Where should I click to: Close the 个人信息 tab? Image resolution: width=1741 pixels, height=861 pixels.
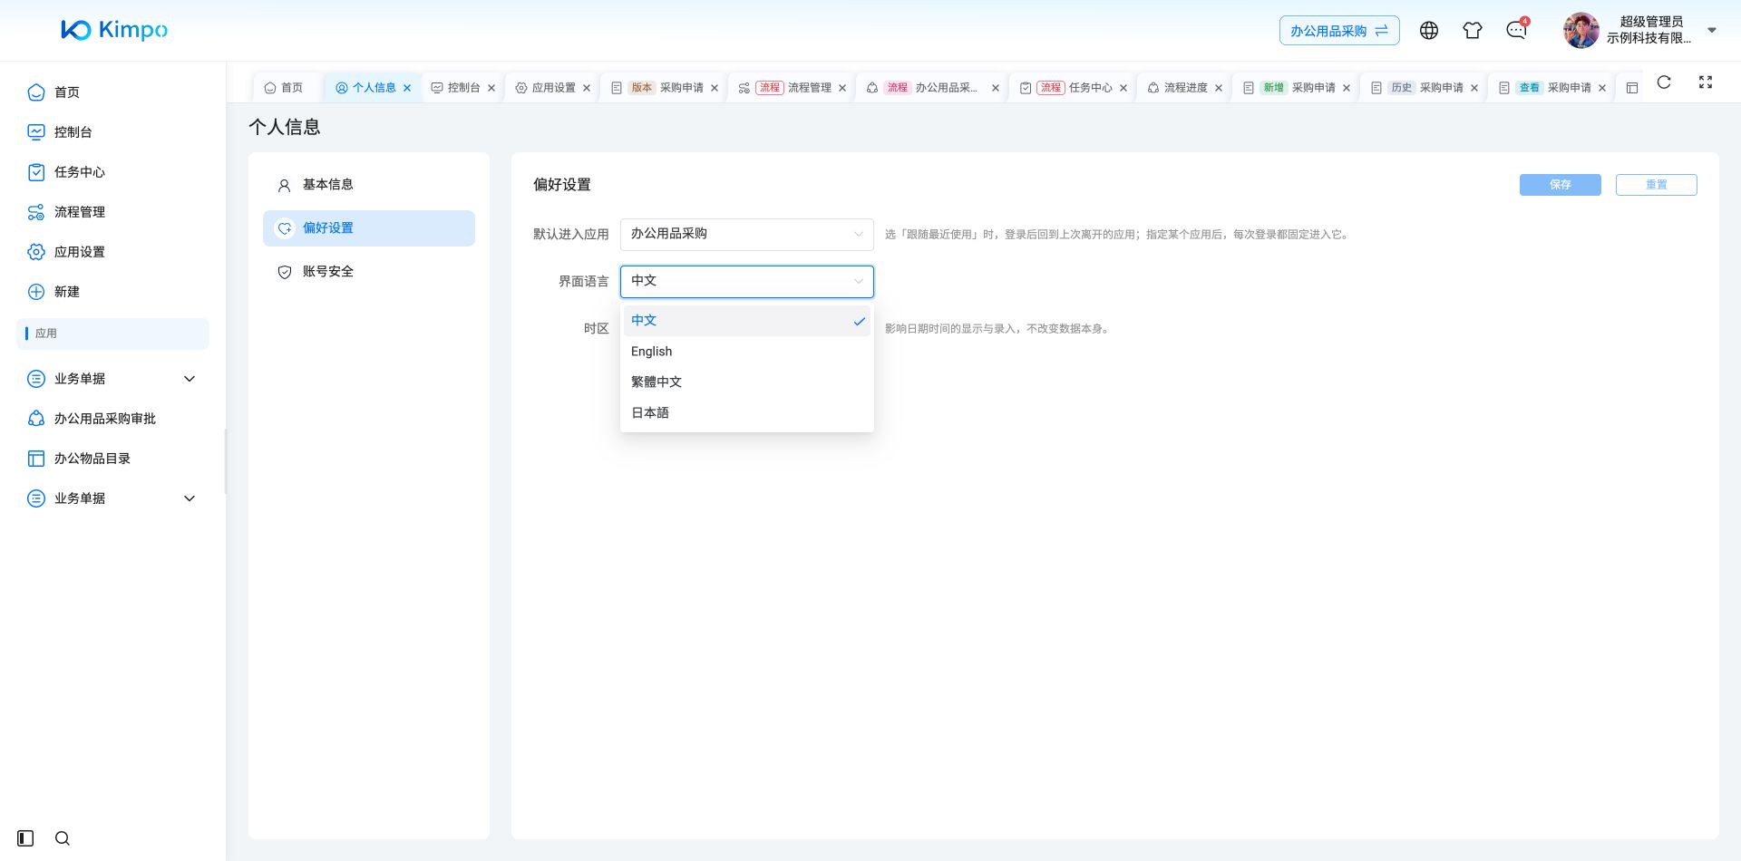click(x=407, y=88)
